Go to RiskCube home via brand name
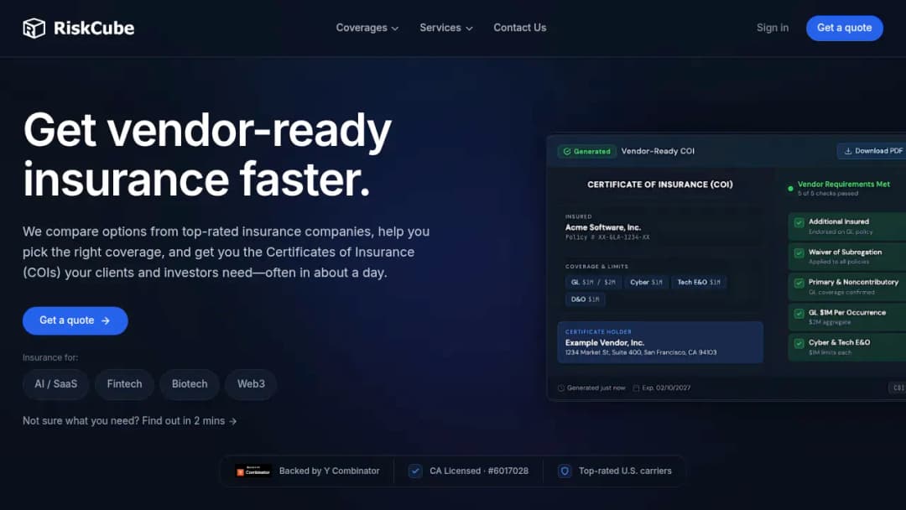This screenshot has height=510, width=906. (94, 28)
